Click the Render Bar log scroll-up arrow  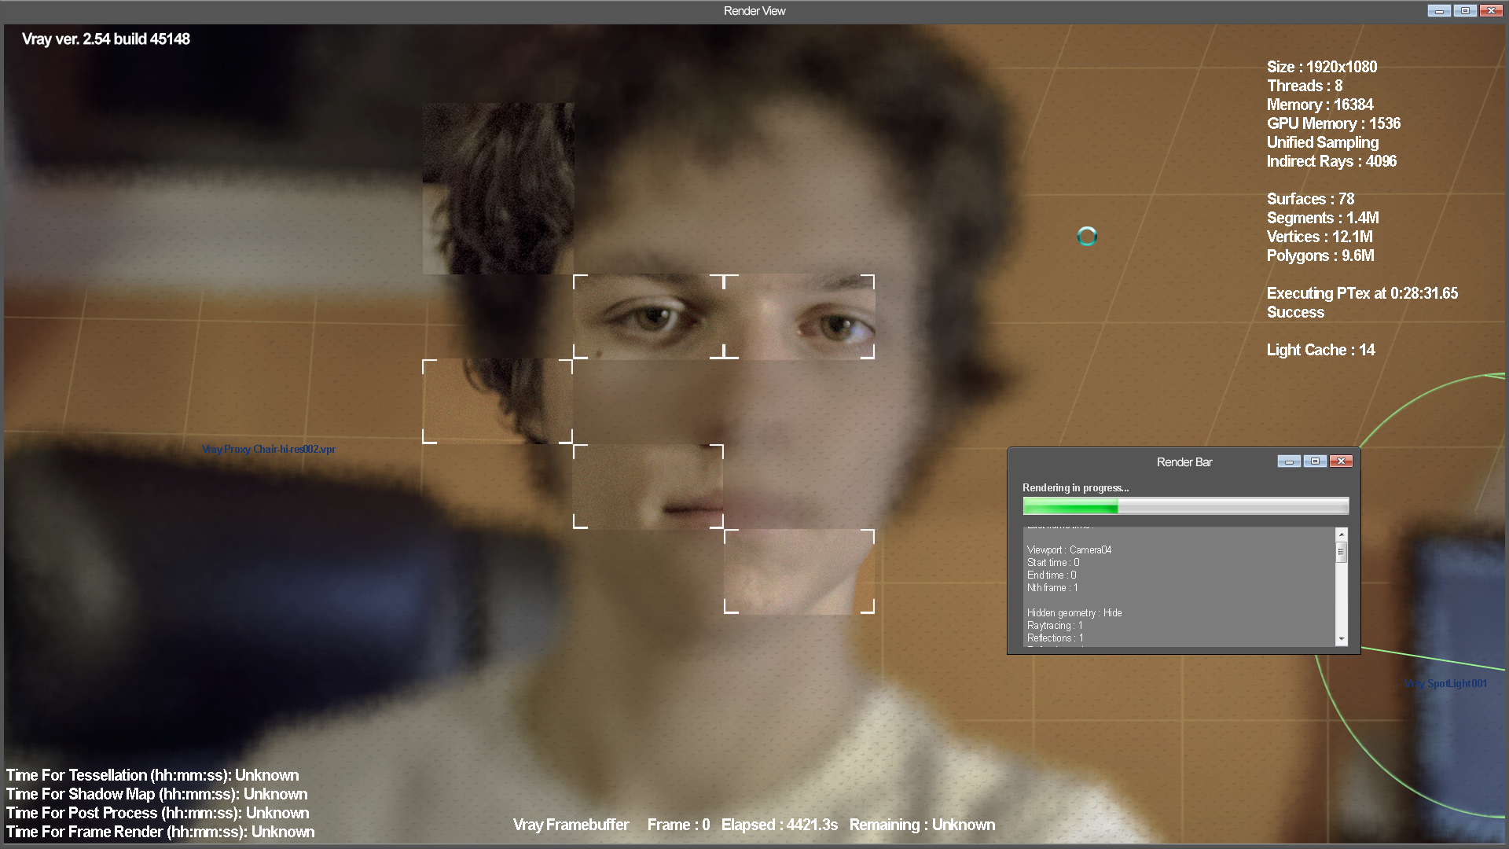[1342, 535]
